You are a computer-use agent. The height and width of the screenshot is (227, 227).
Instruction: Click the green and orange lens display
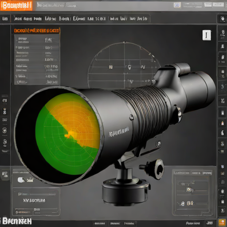[67, 134]
